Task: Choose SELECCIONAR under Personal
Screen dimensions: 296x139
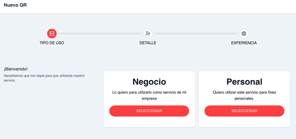Action: coord(244,111)
